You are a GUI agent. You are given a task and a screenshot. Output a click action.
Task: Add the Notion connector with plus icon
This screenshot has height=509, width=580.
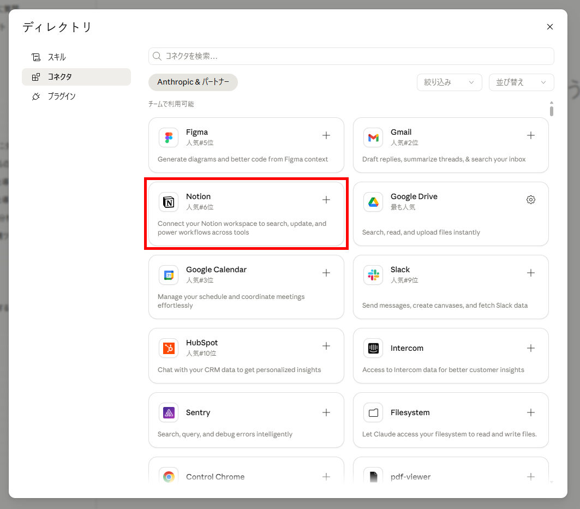[x=326, y=200]
